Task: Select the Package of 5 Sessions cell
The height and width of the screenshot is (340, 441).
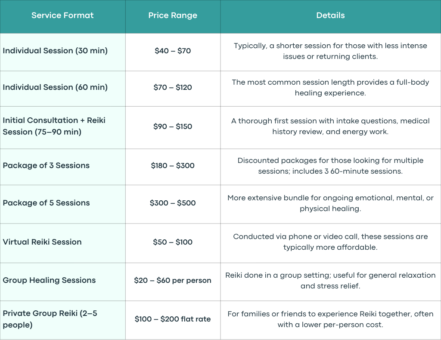Action: (x=62, y=204)
